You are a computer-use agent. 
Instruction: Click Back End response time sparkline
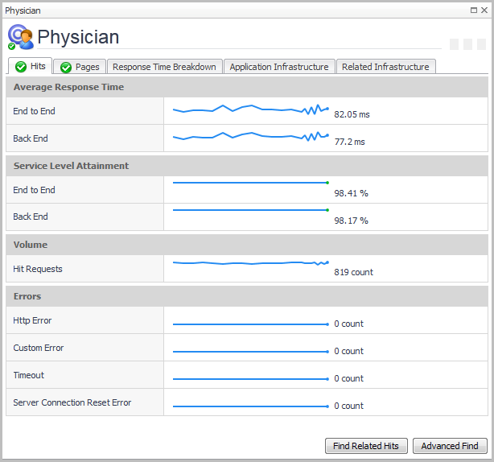point(250,137)
